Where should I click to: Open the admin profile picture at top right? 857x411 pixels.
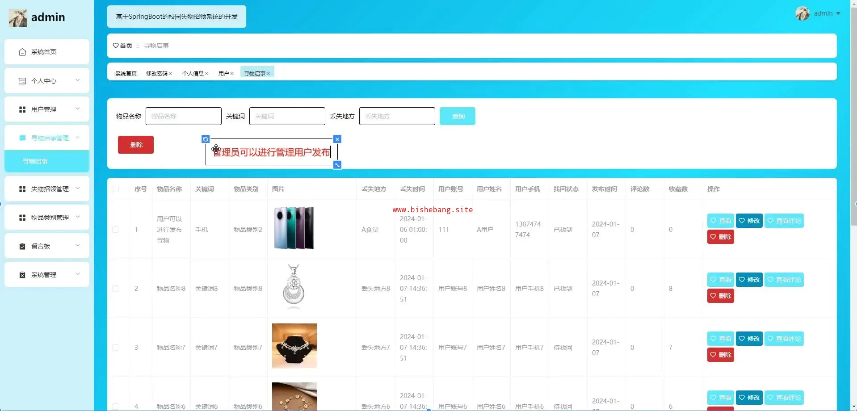click(x=802, y=13)
